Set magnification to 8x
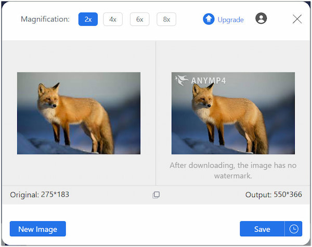The width and height of the screenshot is (312, 247). (166, 19)
